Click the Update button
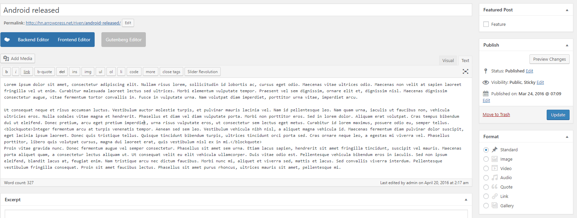Image resolution: width=577 pixels, height=218 pixels. point(558,115)
